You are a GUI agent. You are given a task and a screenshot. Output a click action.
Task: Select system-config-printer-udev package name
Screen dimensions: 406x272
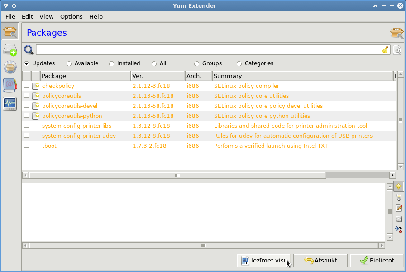79,136
